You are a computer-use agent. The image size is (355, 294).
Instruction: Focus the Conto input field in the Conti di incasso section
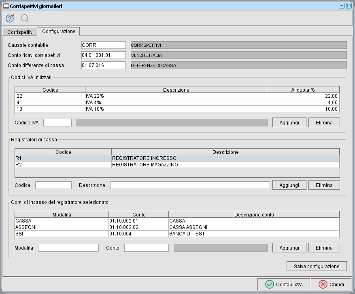[147, 248]
